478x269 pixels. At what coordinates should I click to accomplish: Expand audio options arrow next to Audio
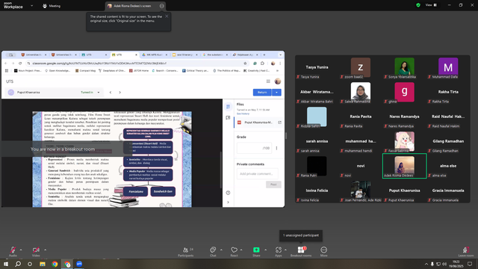pos(21,250)
